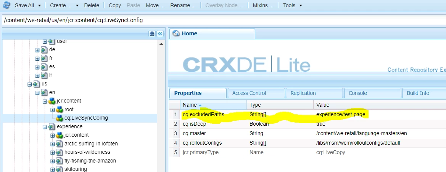Image resolution: width=446 pixels, height=172 pixels.
Task: Collapse the experience tree node
Action: pyautogui.click(x=45, y=127)
